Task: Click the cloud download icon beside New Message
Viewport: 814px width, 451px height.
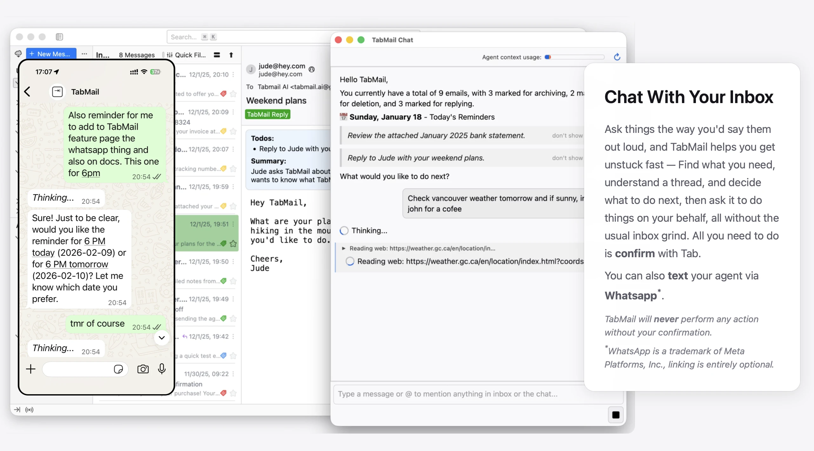Action: click(x=18, y=53)
